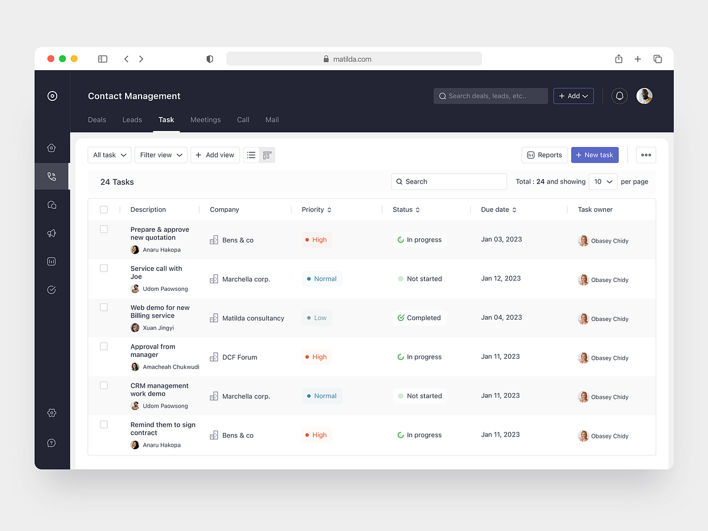Tick the checkbox for 'Prepare & approve new quotation'
Image resolution: width=708 pixels, height=531 pixels.
[x=104, y=229]
